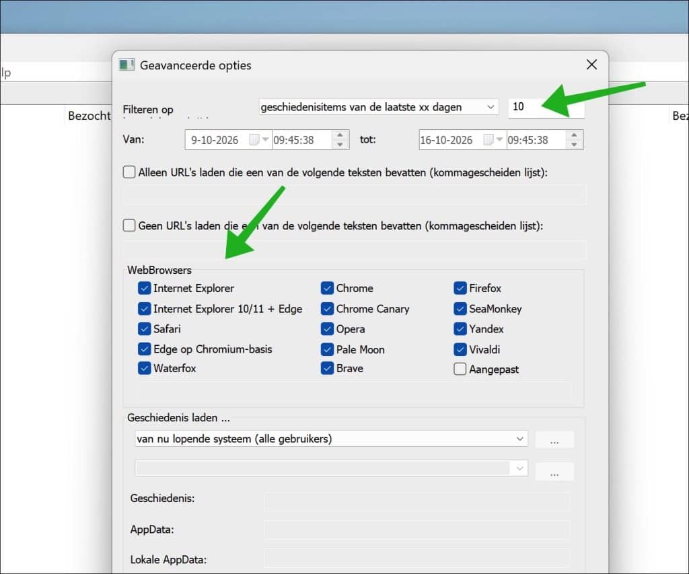Enable Alleen URL's laden checkbox
Screen dimensions: 689x574
pyautogui.click(x=129, y=172)
